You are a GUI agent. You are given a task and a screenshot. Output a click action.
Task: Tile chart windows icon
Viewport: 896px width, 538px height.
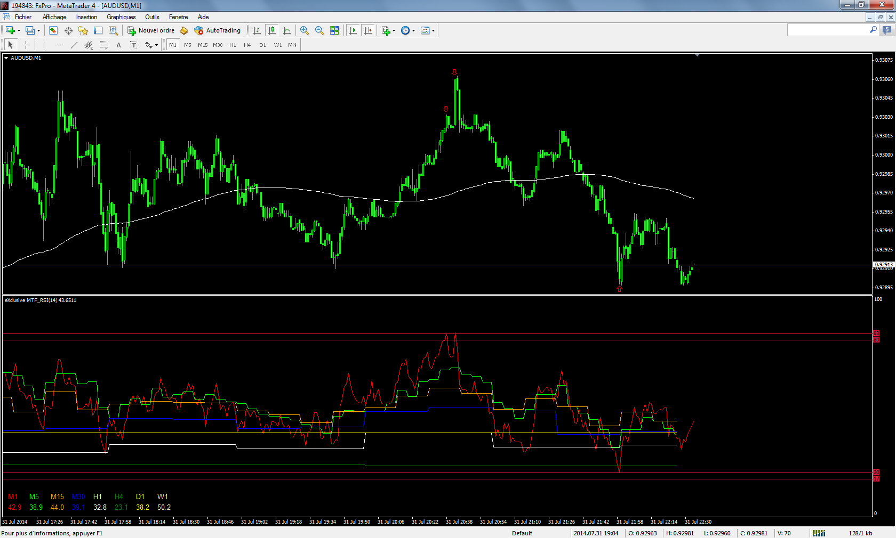334,30
